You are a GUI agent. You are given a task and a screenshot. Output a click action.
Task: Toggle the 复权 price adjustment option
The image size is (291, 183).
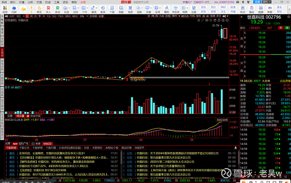[x=199, y=16]
